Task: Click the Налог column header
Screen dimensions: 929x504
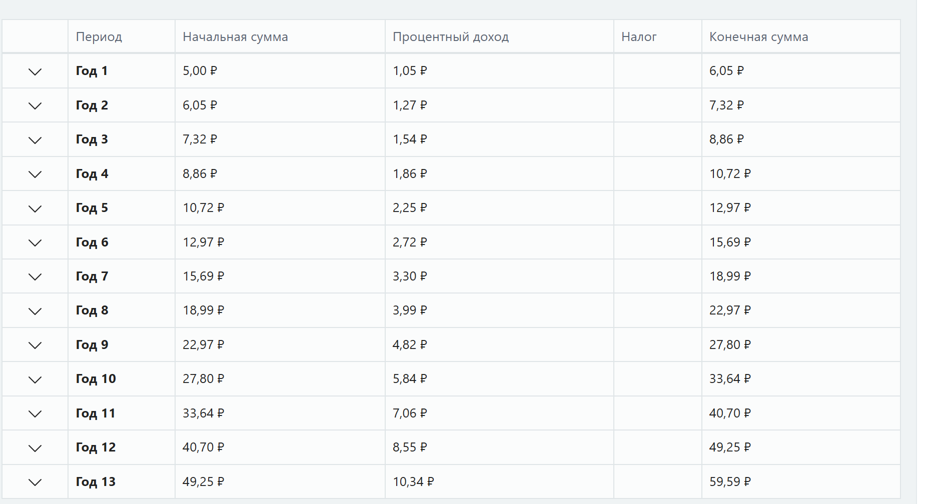Action: point(639,37)
